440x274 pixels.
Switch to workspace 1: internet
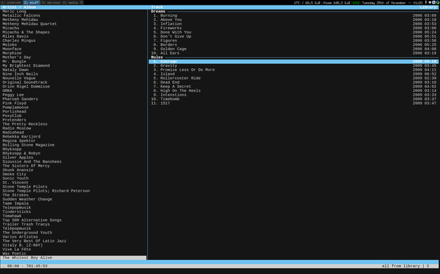tap(12, 3)
